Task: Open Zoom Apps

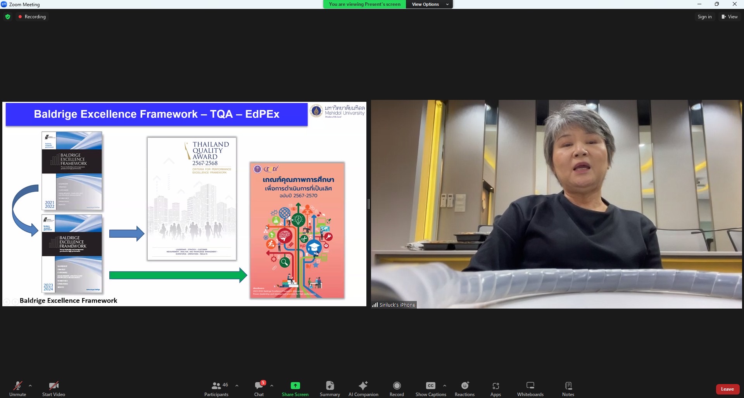Action: (x=495, y=388)
